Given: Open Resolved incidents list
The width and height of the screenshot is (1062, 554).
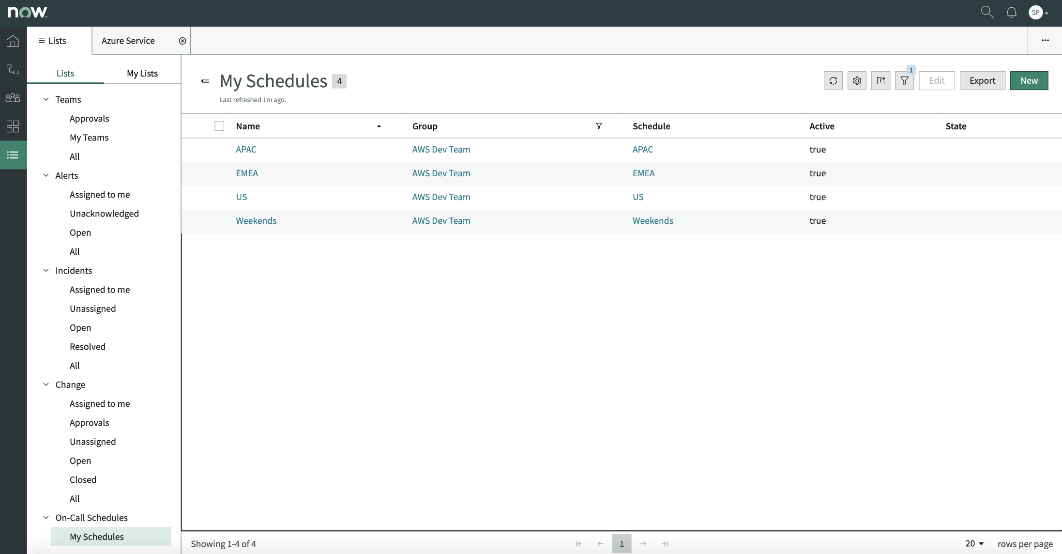Looking at the screenshot, I should pos(88,347).
